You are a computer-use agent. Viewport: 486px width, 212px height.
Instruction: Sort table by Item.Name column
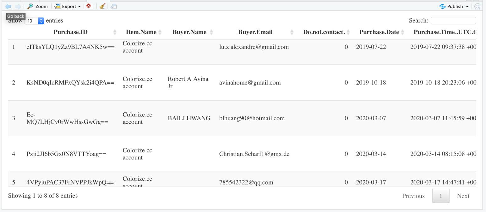click(x=141, y=32)
